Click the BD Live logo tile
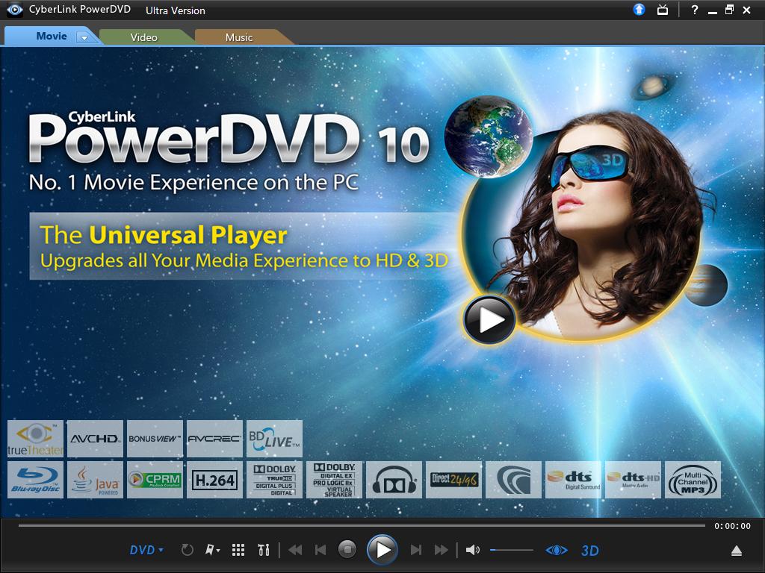This screenshot has width=765, height=573. tap(274, 439)
